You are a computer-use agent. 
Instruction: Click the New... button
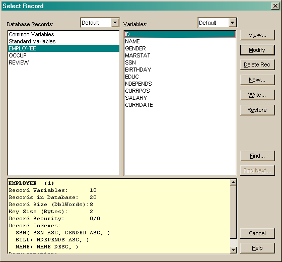[x=257, y=80]
